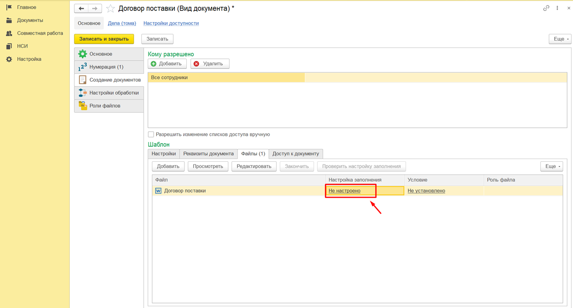573x308 pixels.
Task: Open the Настройка sidebar section
Action: coord(29,59)
